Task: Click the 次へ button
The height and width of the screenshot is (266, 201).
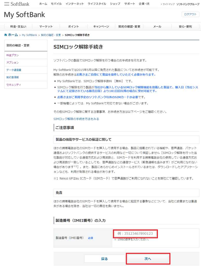Action: point(148,259)
